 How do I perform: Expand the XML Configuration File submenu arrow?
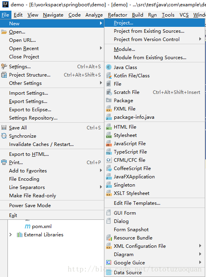(200, 246)
